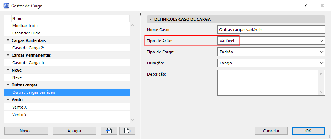This screenshot has height=139, width=331.
Task: Select Caso de Carga 1: item
Action: (x=67, y=63)
